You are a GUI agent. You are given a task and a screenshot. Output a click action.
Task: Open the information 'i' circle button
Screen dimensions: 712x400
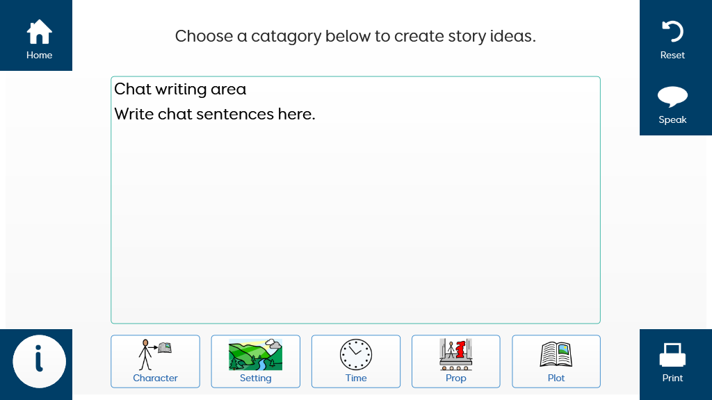click(x=39, y=361)
